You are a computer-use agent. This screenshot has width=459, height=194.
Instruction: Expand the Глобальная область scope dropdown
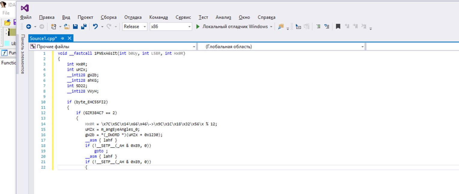tap(362, 47)
